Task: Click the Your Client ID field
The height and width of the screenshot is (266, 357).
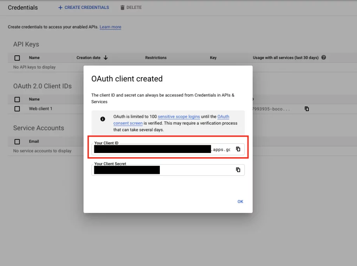Action: click(x=168, y=149)
